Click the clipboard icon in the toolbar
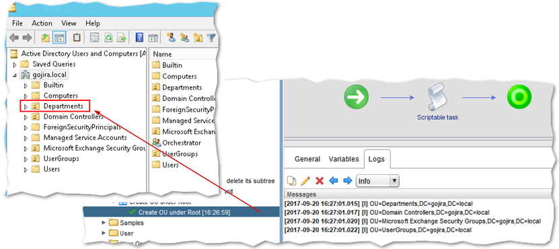559x249 pixels. point(77,37)
